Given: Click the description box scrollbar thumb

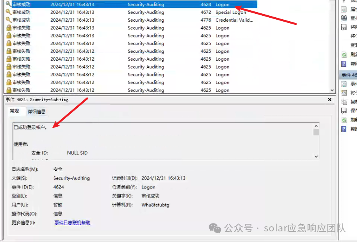Looking at the screenshot, I should (316, 132).
